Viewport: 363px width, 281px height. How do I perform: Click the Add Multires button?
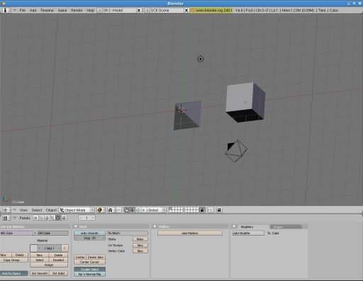[190, 233]
